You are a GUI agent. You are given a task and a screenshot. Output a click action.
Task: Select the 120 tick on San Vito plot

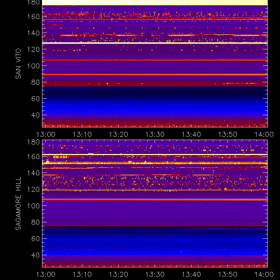coord(33,49)
